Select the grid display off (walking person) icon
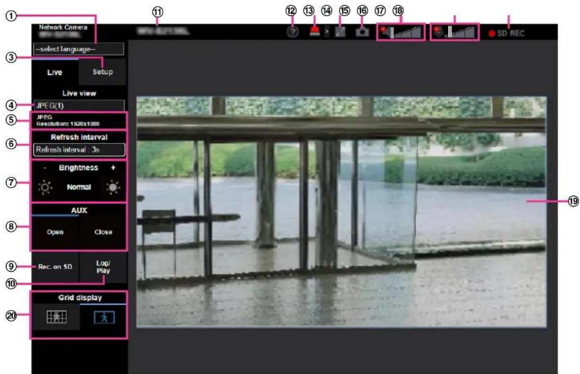 pyautogui.click(x=104, y=317)
